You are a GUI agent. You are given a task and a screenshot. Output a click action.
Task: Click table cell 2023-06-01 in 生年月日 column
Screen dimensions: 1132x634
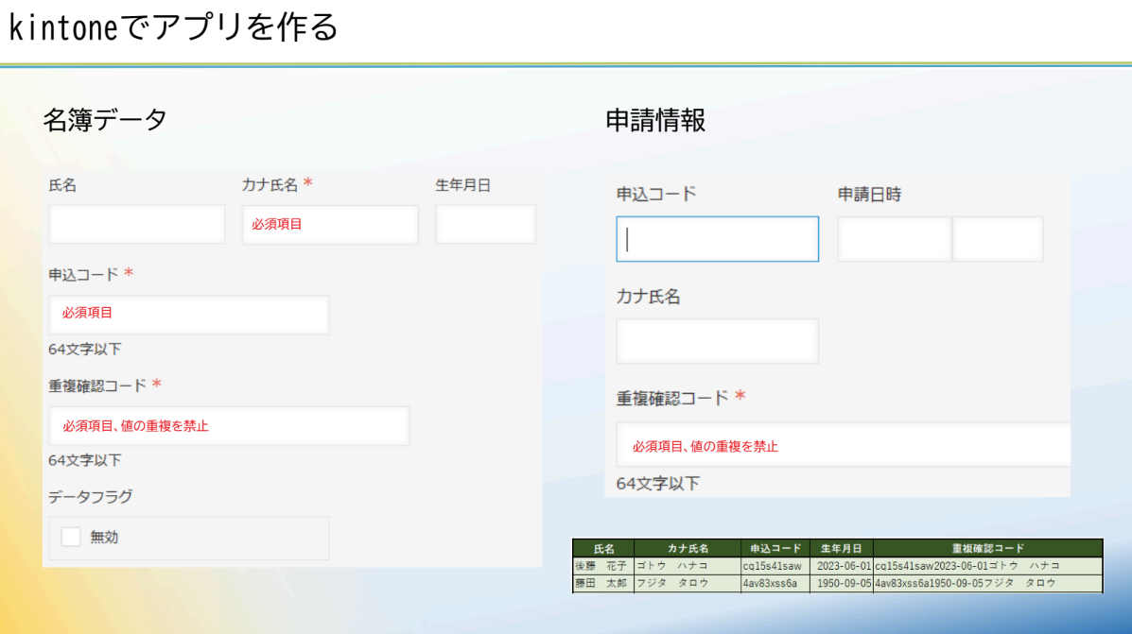tap(841, 566)
